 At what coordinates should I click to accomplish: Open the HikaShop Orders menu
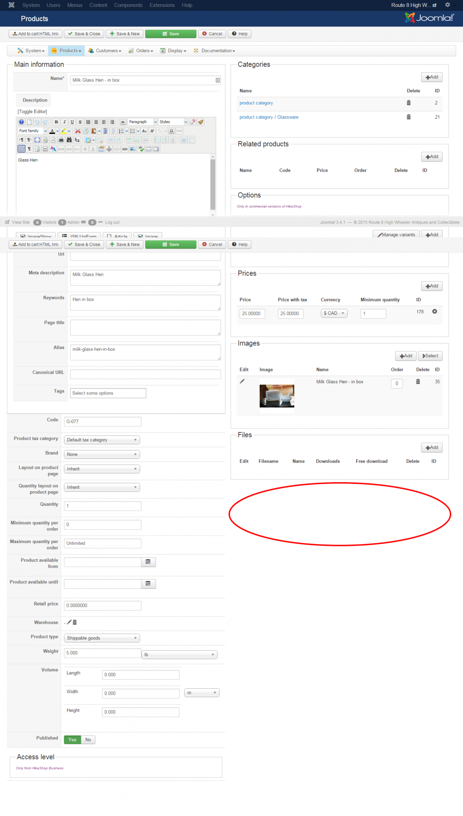tap(141, 51)
